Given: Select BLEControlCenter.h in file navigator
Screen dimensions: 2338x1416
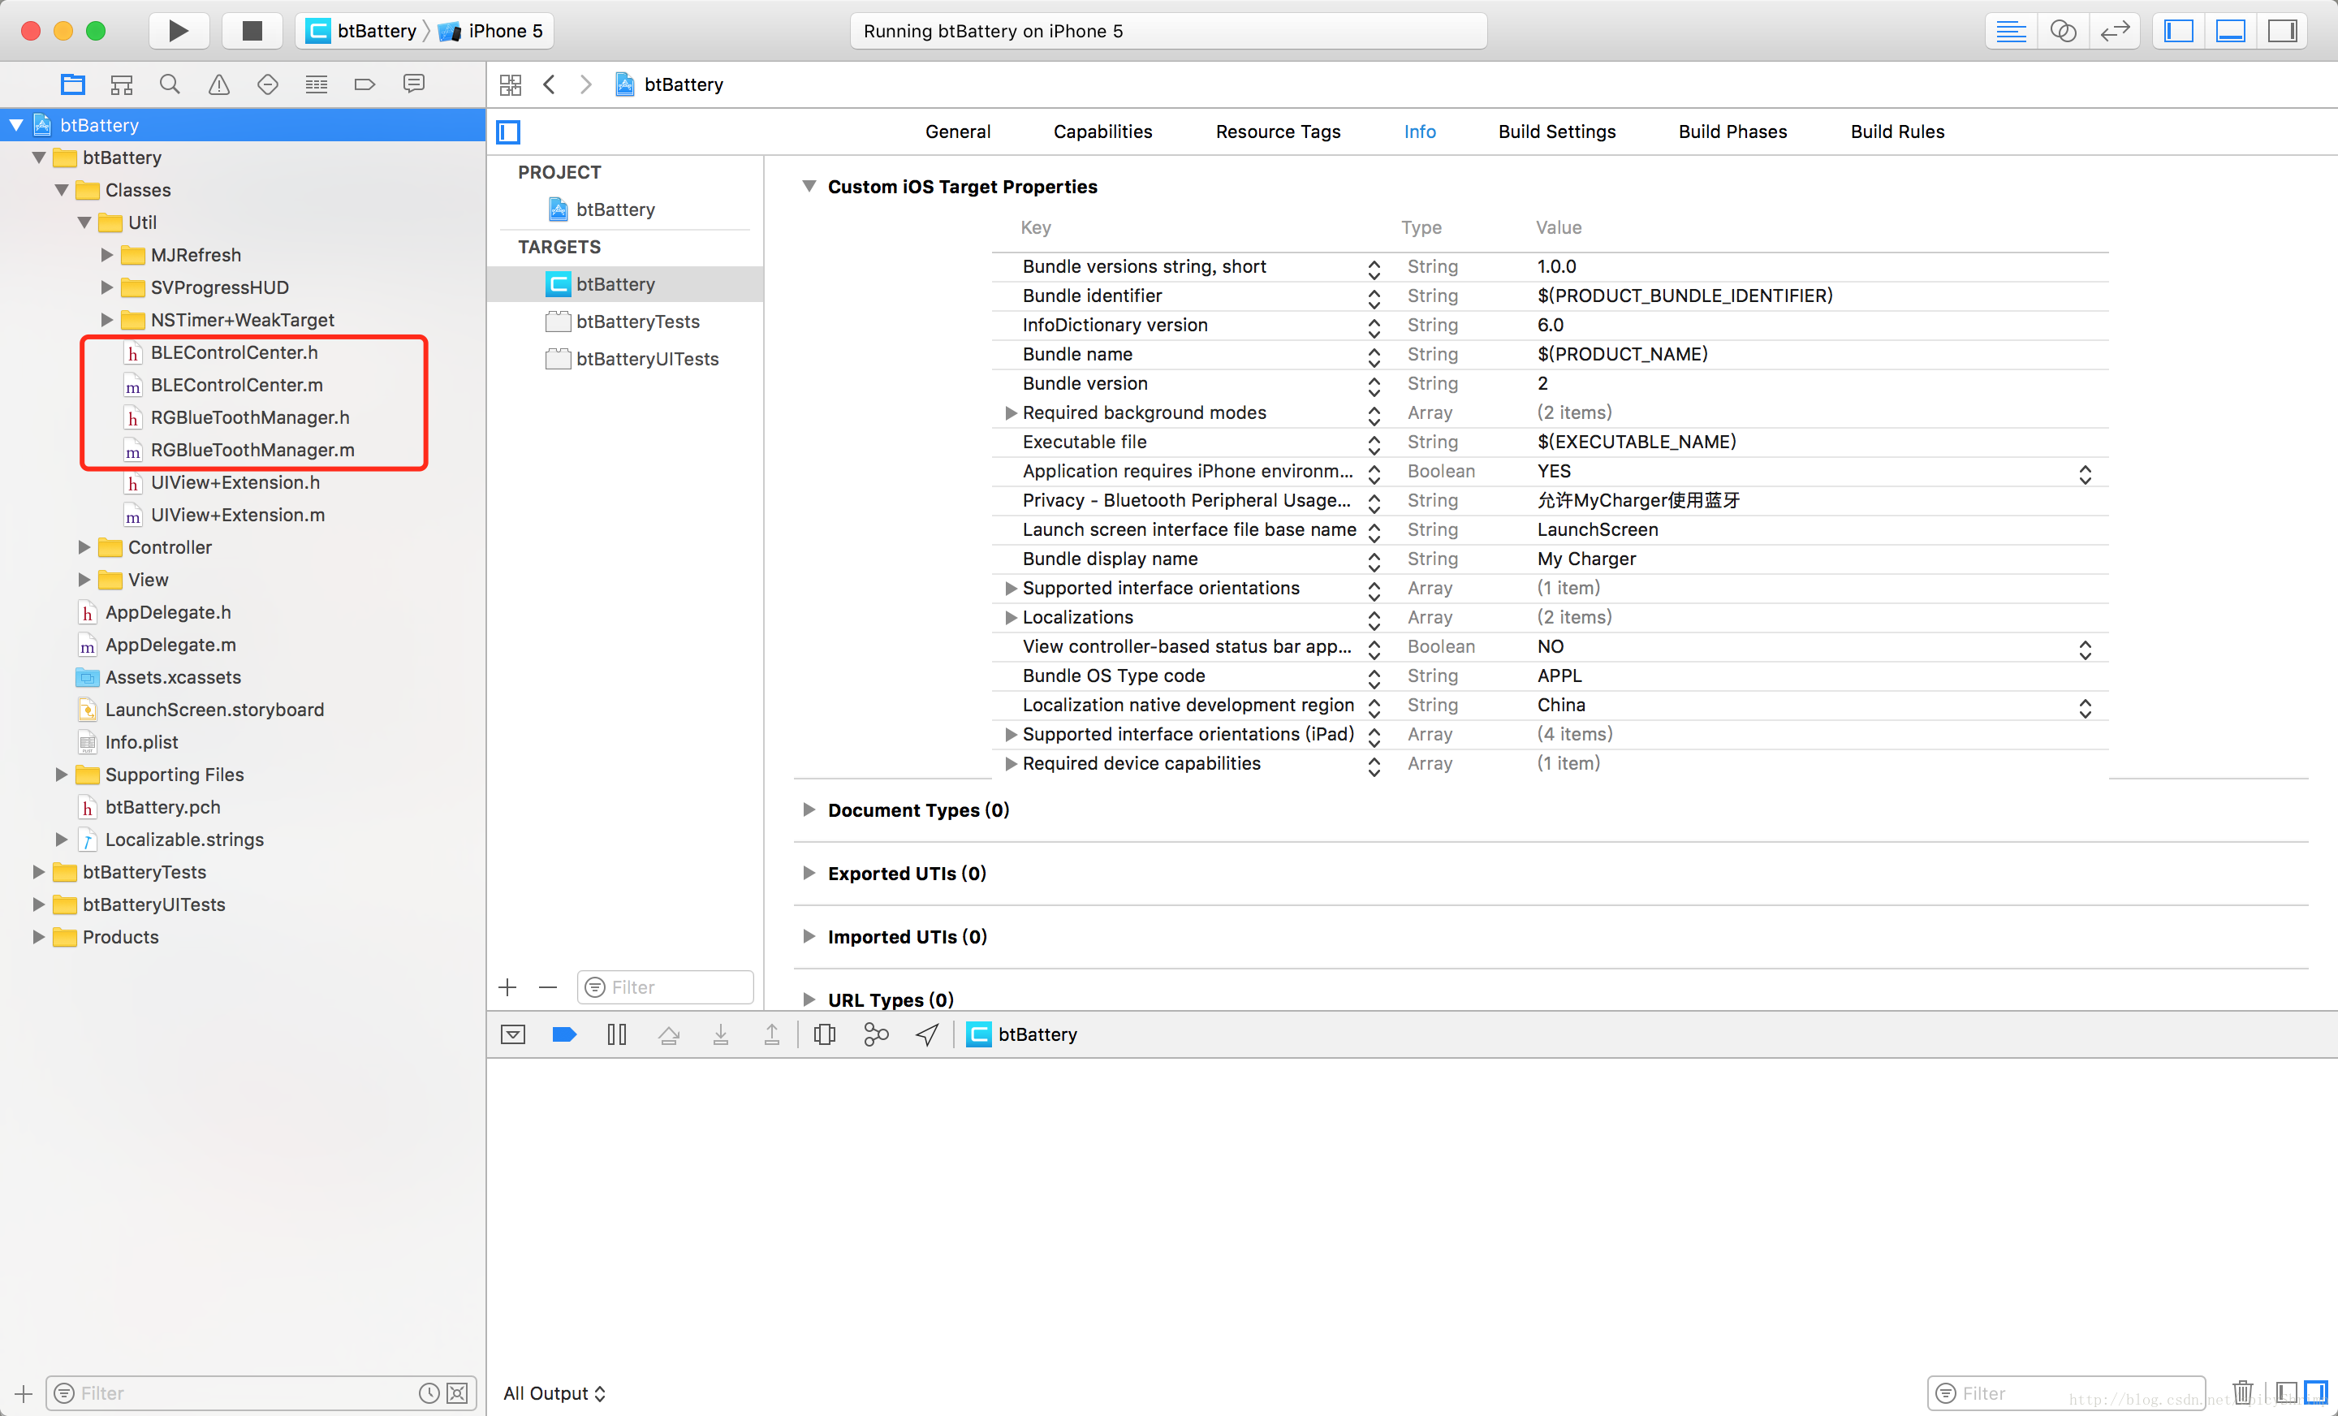Looking at the screenshot, I should tap(232, 351).
